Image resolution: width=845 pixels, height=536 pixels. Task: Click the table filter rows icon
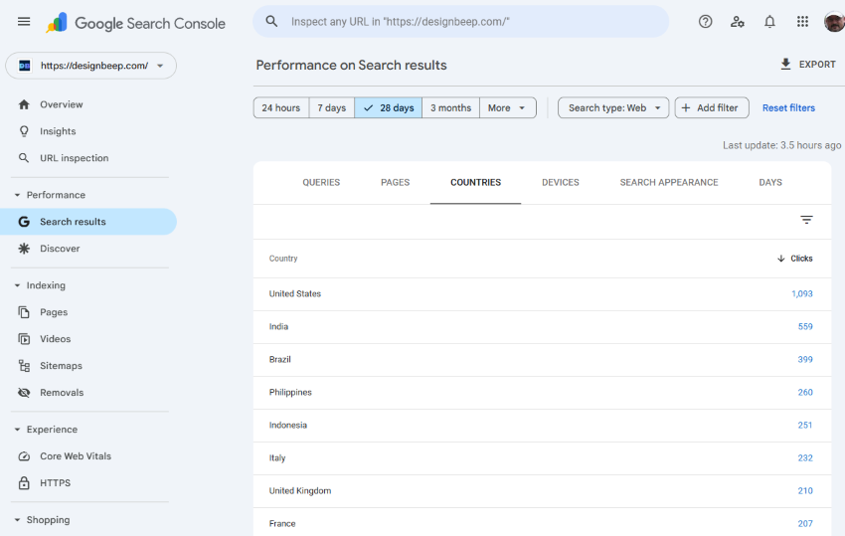(x=806, y=220)
